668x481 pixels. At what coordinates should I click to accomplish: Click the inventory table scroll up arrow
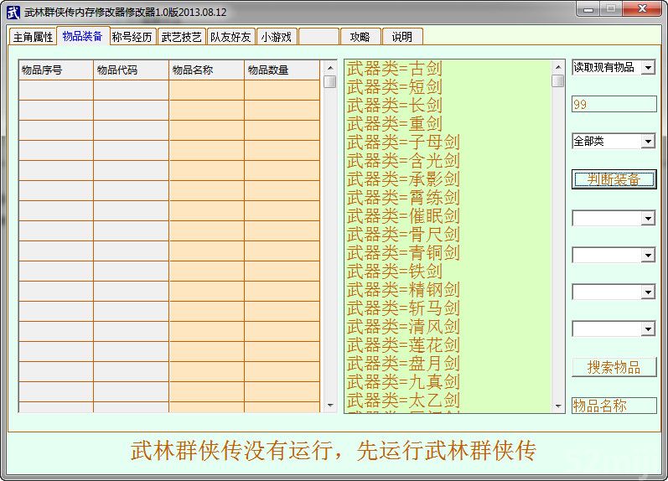[x=329, y=68]
